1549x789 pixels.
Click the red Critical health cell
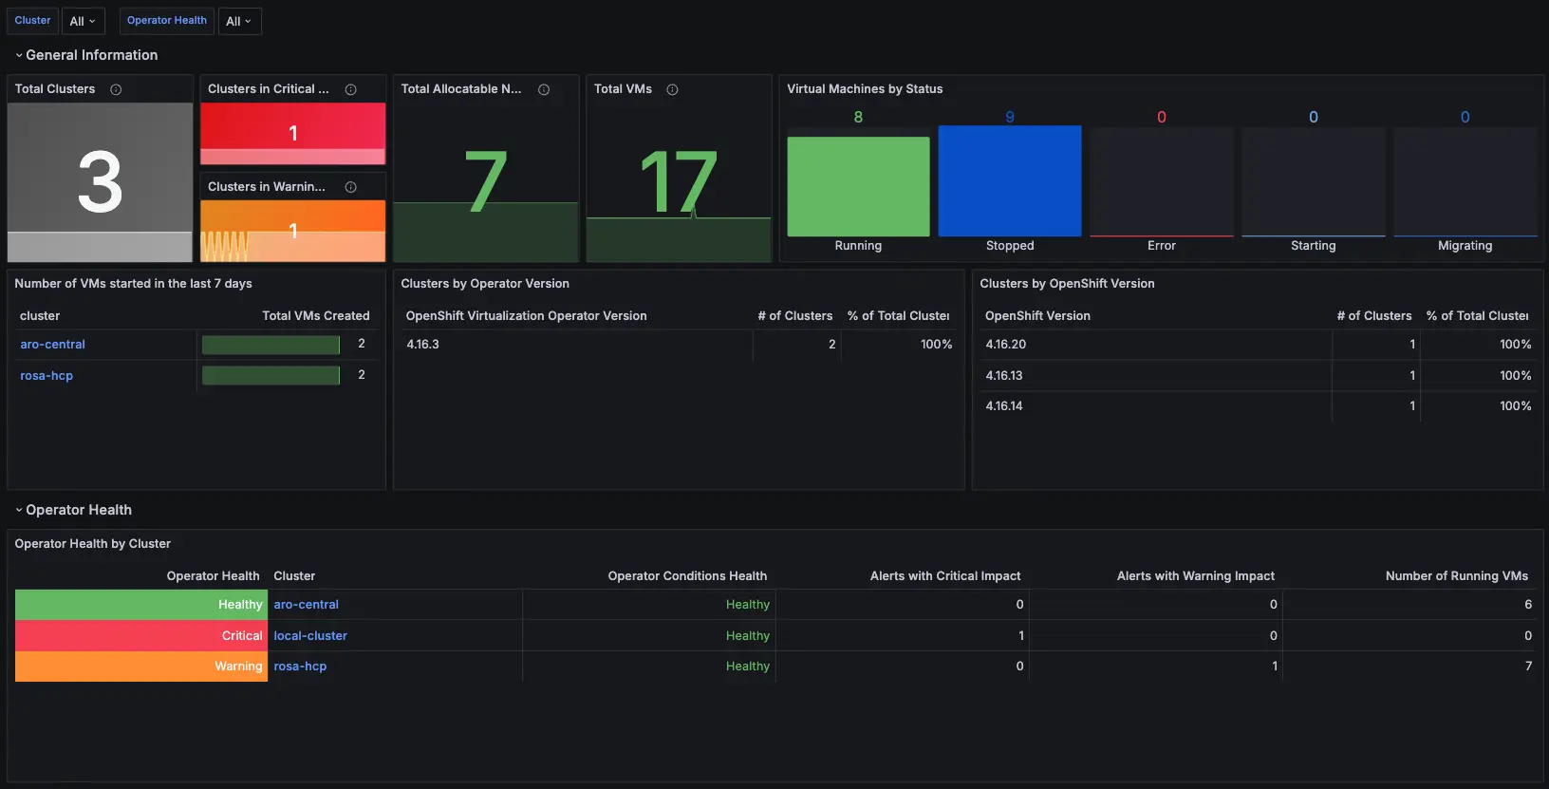click(140, 636)
